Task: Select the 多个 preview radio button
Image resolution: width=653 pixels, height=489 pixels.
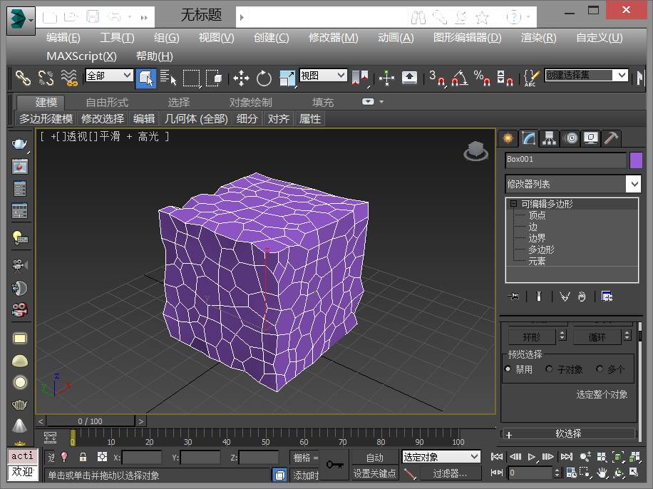Action: coord(600,369)
